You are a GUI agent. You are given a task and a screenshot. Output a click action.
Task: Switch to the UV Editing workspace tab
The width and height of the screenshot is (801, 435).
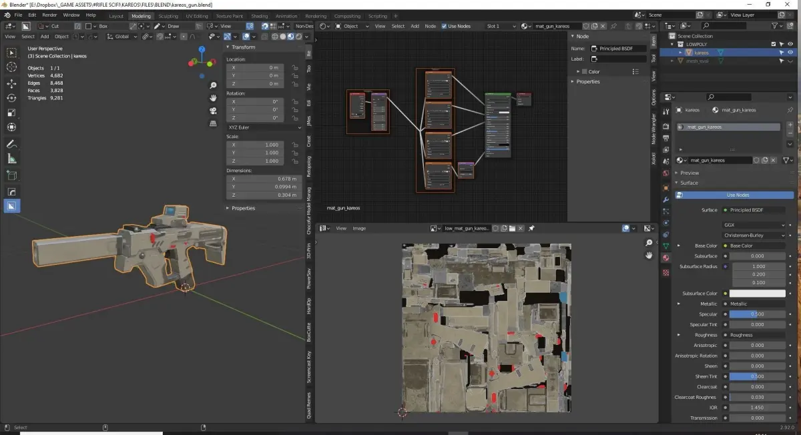(x=196, y=16)
